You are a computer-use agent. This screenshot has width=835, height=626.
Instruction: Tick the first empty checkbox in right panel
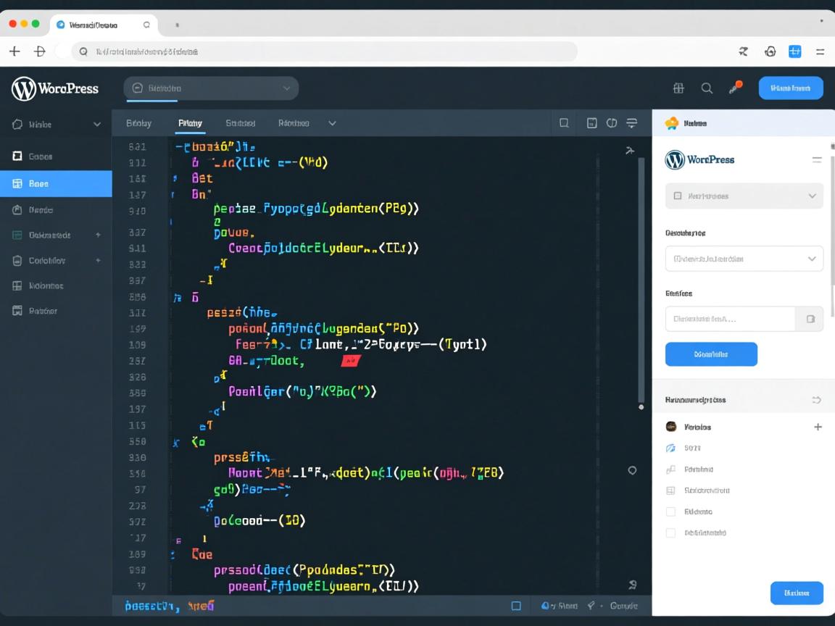670,512
